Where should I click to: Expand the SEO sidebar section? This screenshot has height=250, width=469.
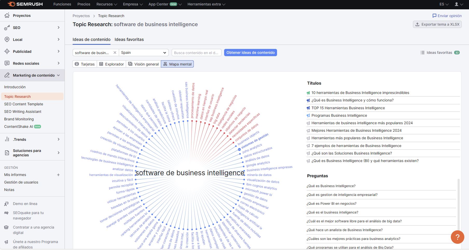(58, 27)
